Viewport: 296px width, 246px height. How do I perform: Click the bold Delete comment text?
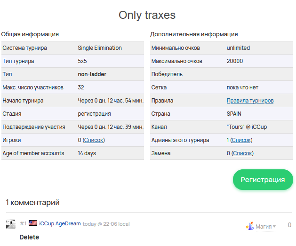pyautogui.click(x=29, y=237)
